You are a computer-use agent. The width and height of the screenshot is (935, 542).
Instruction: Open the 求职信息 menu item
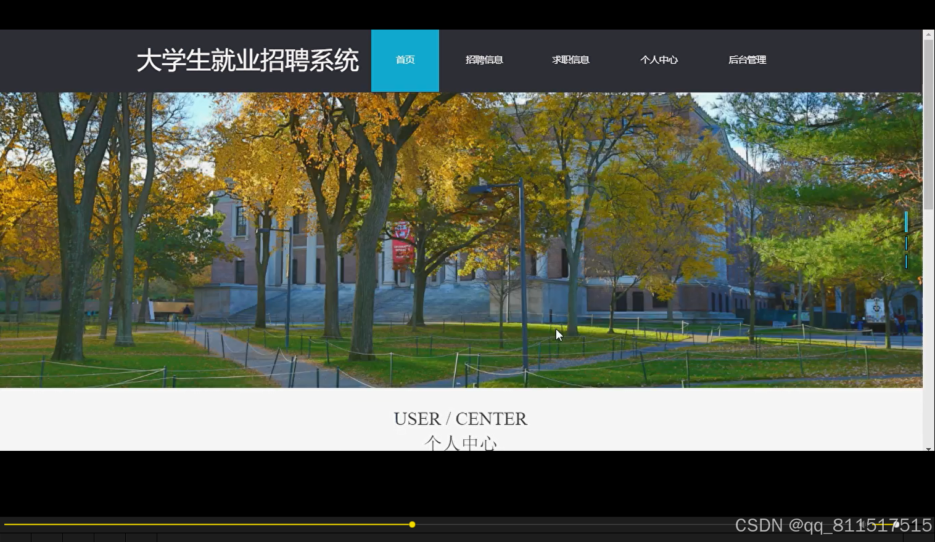pyautogui.click(x=570, y=60)
